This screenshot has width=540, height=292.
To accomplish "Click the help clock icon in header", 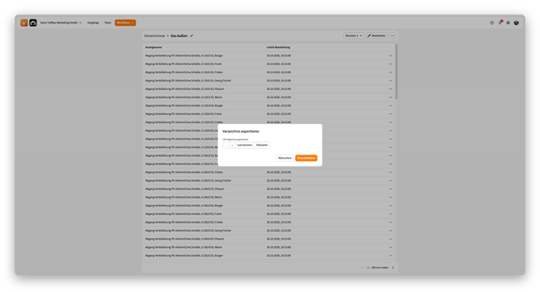I will (492, 23).
